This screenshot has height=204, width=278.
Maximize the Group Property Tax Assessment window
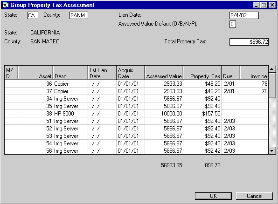tap(264, 5)
